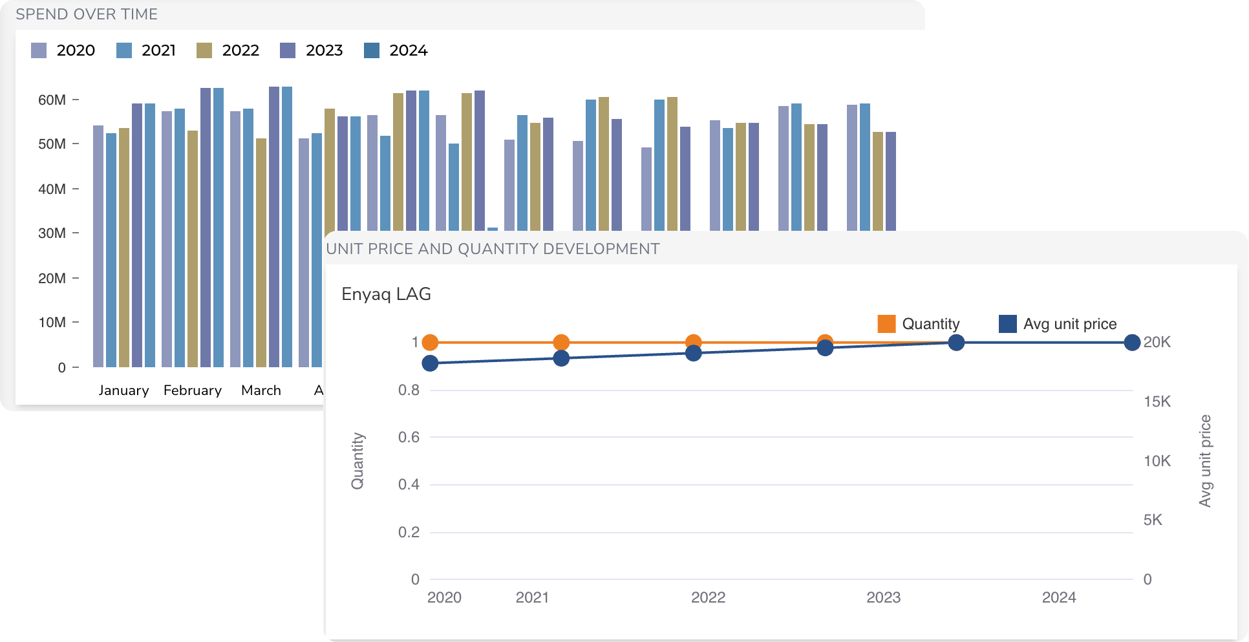
Task: Toggle the 2022 legend swatch
Action: pyautogui.click(x=204, y=50)
